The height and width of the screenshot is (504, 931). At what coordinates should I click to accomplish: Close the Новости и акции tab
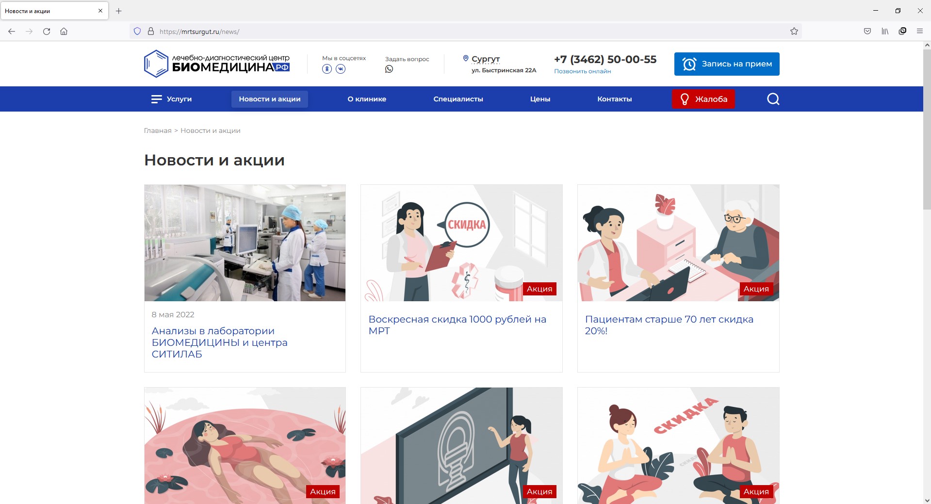[x=100, y=11]
